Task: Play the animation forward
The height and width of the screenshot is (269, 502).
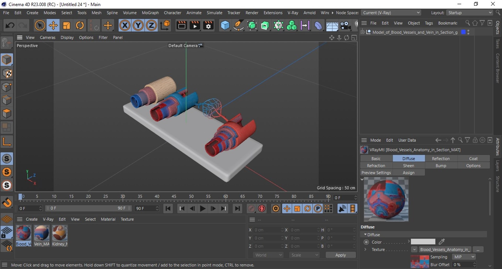Action: click(203, 209)
